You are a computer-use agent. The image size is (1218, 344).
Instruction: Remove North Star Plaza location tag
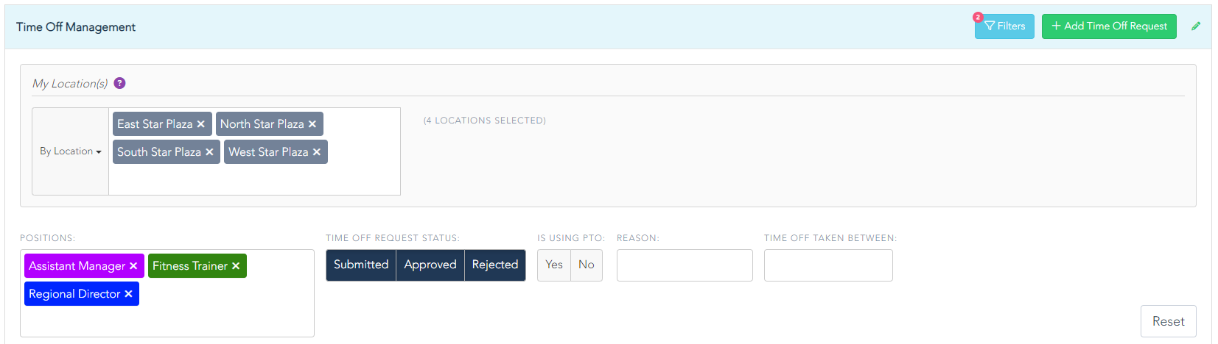[x=312, y=124]
